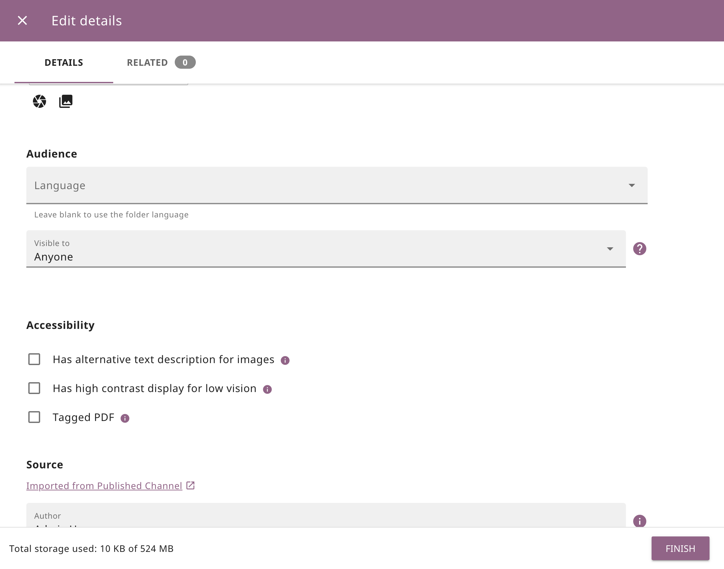Show info about Tagged PDF
Screen dimensions: 724x569
coord(125,418)
